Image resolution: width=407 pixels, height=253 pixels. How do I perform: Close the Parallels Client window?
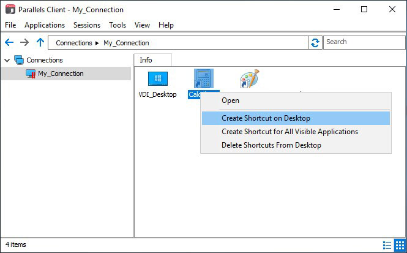(x=392, y=10)
